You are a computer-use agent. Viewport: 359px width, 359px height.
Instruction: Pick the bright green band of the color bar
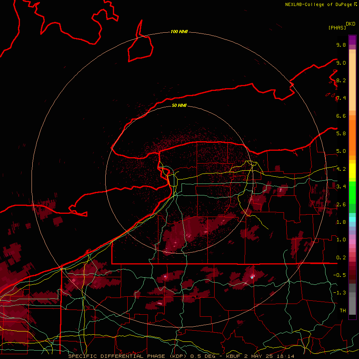click(352, 193)
